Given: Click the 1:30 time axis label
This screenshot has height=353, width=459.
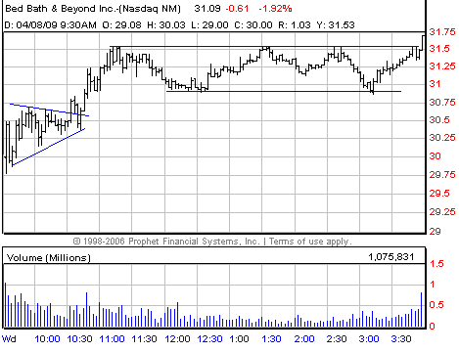Looking at the screenshot, I should 271,339.
